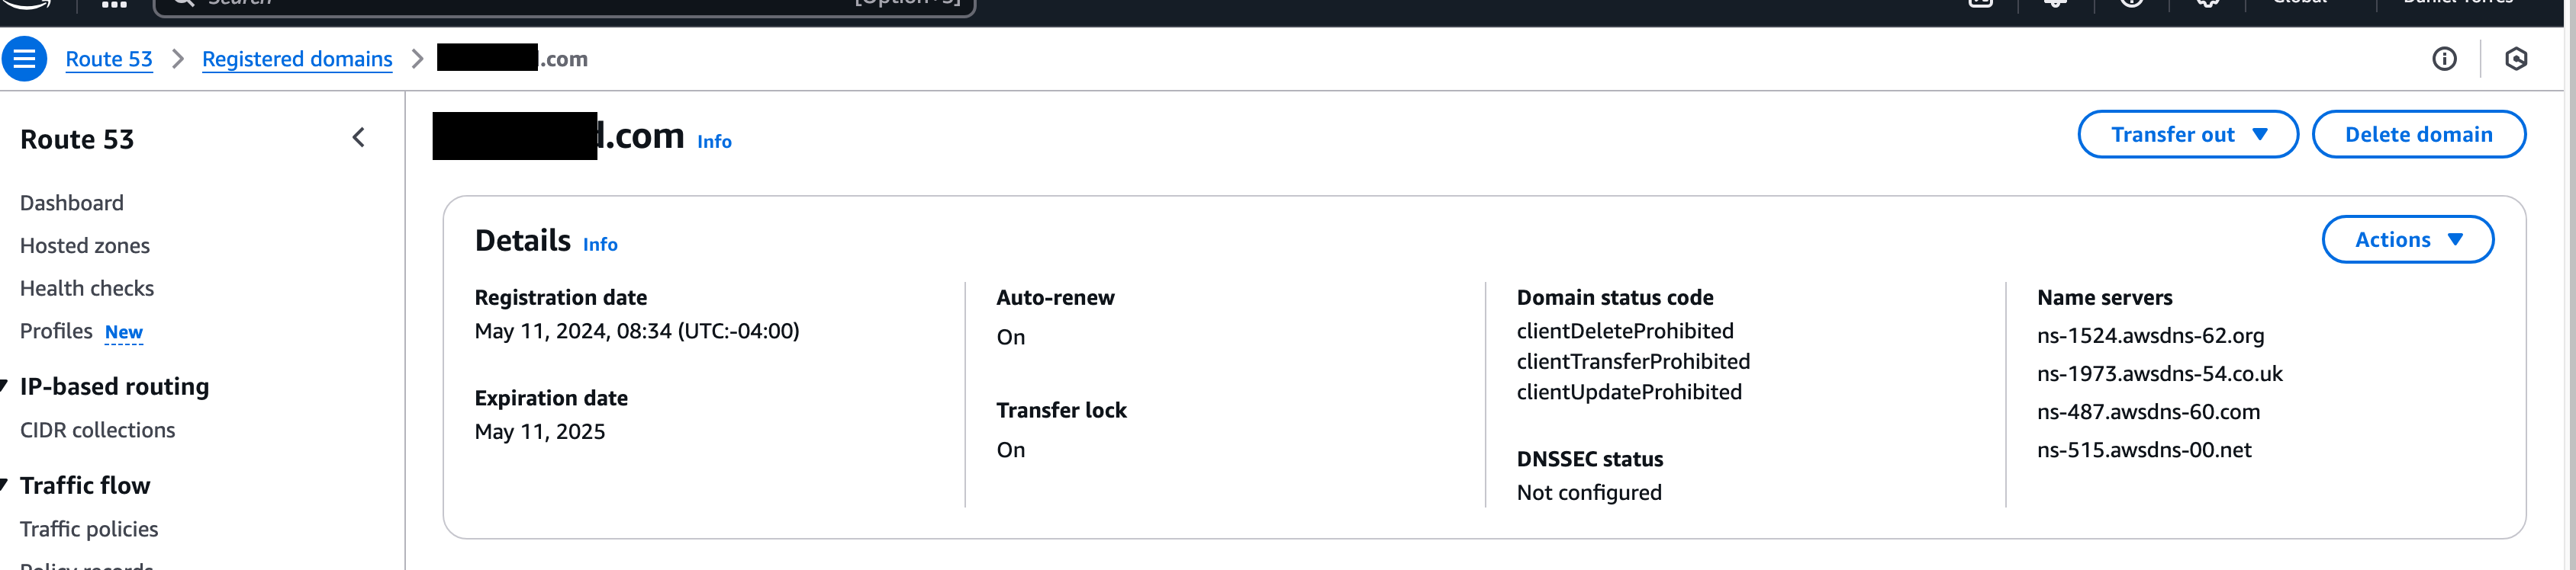2576x570 pixels.
Task: Open Health checks in sidebar
Action: (87, 289)
